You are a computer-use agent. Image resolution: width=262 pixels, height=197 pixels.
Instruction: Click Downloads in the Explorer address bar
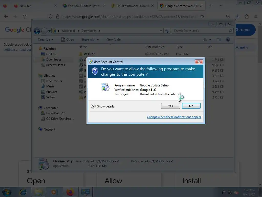click(x=89, y=31)
